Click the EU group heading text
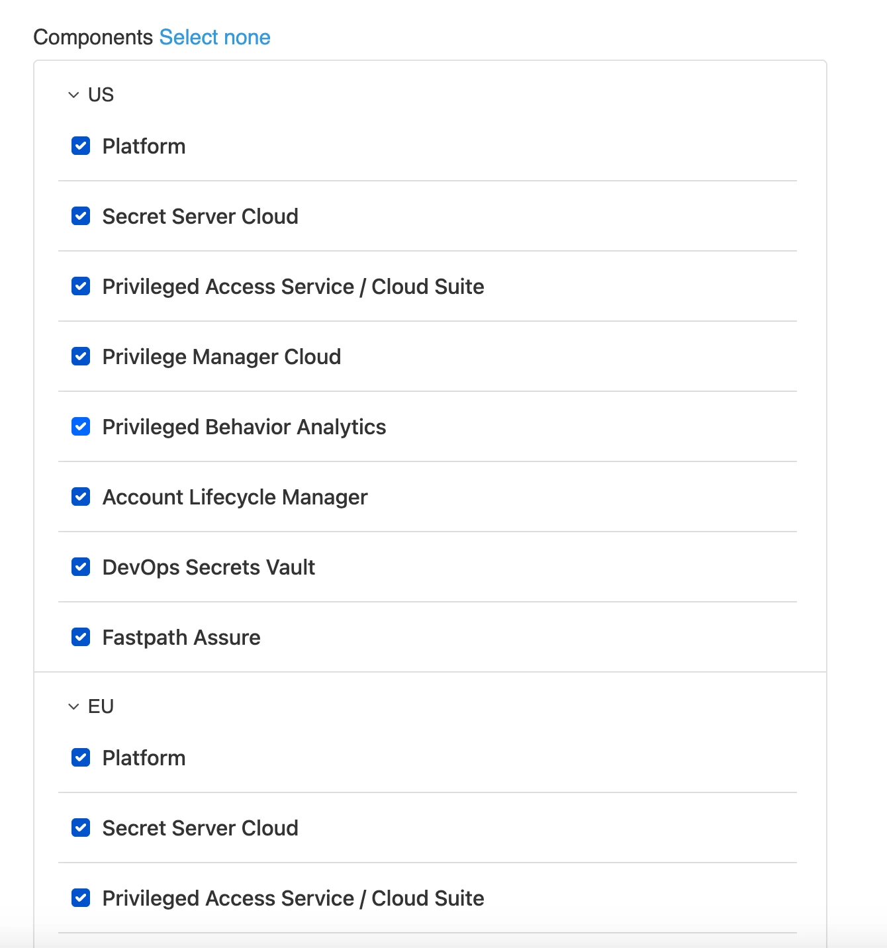The height and width of the screenshot is (948, 887). point(101,706)
